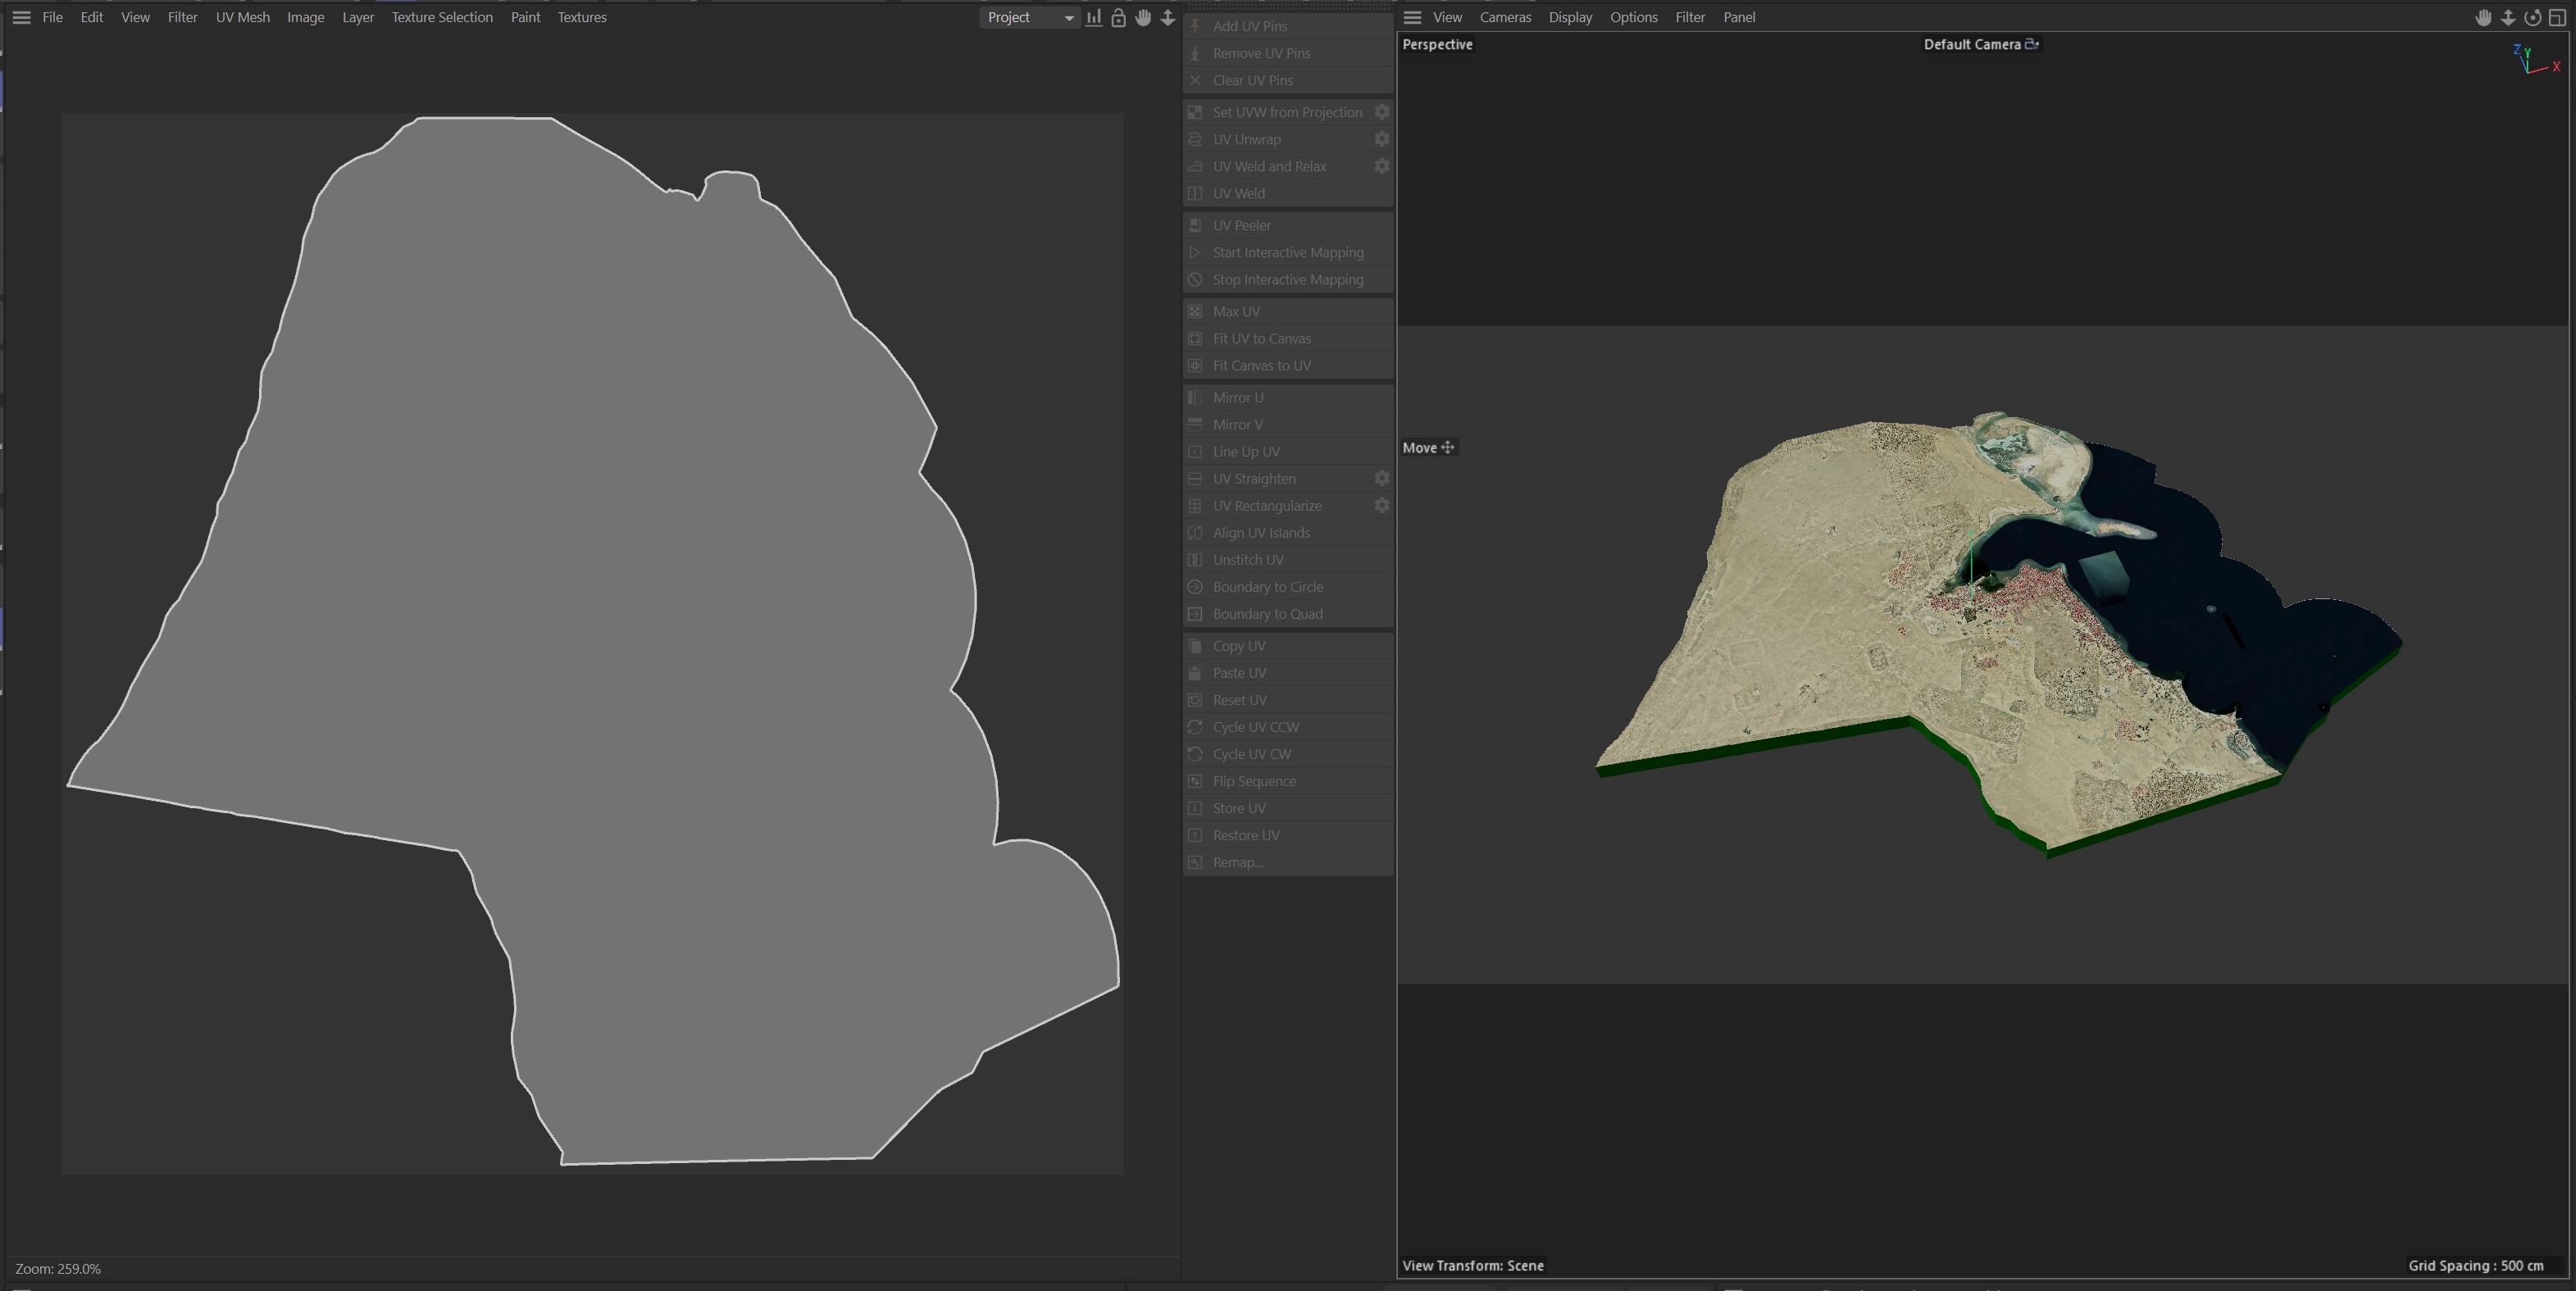Image resolution: width=2576 pixels, height=1291 pixels.
Task: Open UV Straighten options gear
Action: click(x=1381, y=478)
